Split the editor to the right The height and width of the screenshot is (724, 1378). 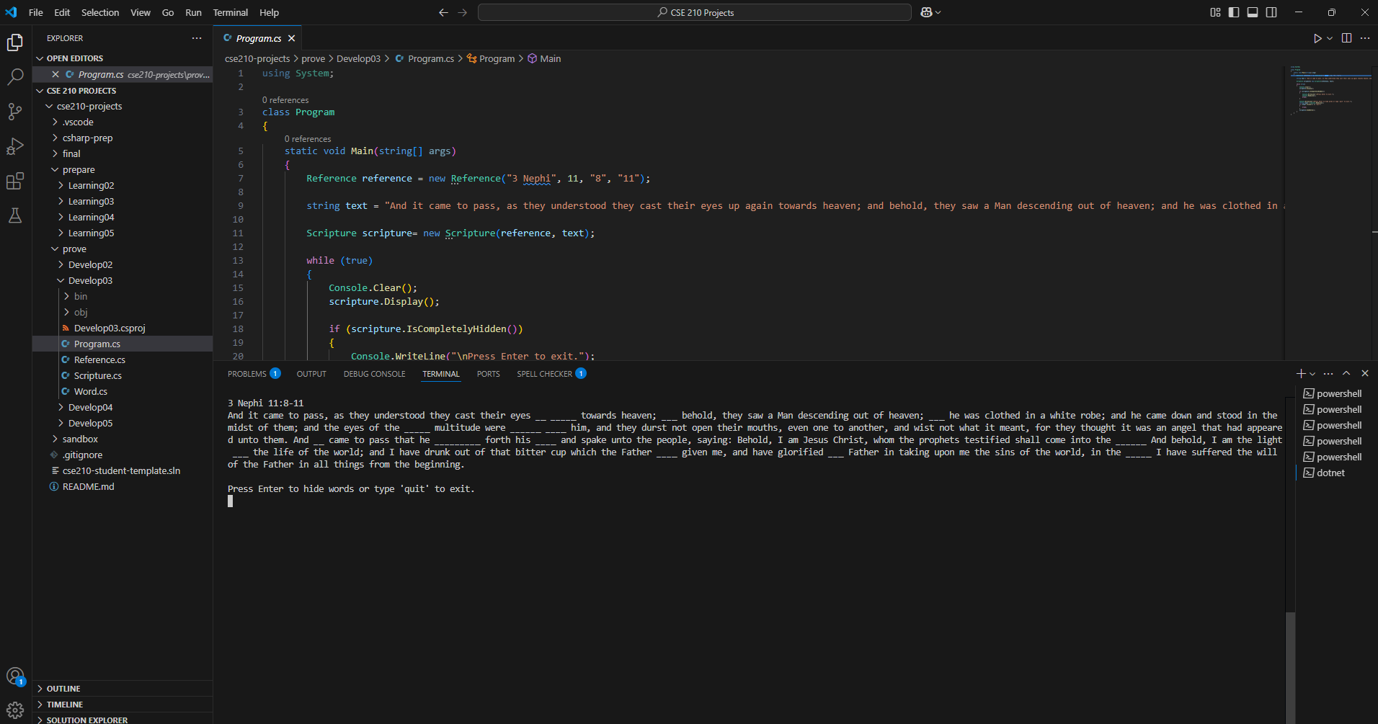click(1346, 38)
